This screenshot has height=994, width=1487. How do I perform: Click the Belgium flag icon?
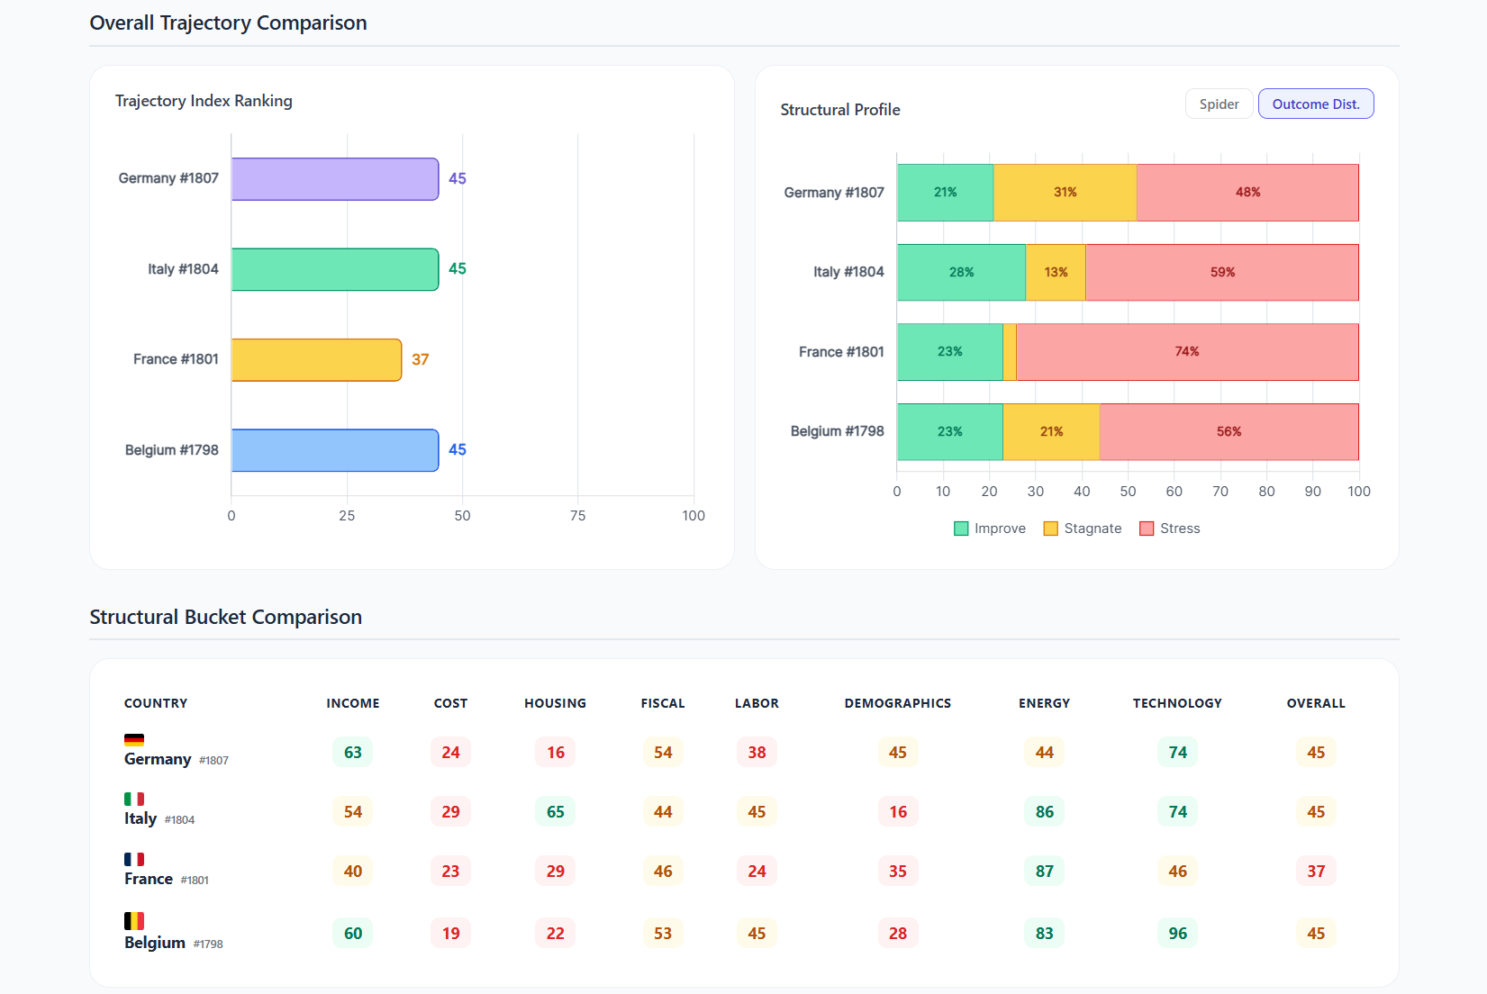(x=134, y=920)
